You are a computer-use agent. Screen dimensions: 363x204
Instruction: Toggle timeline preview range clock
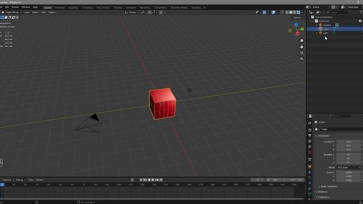[268, 180]
